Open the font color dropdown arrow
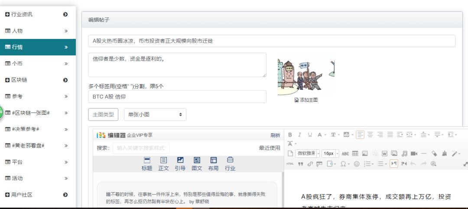 click(325, 135)
